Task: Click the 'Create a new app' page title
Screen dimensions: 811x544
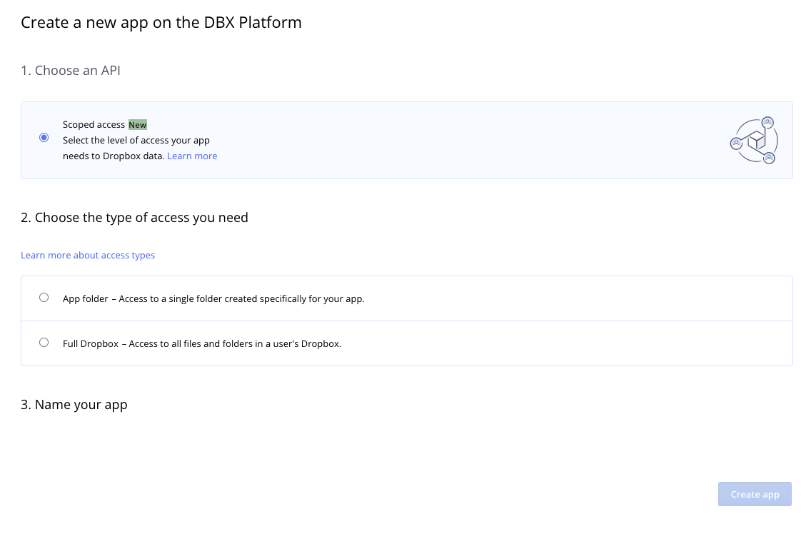Action: [161, 22]
